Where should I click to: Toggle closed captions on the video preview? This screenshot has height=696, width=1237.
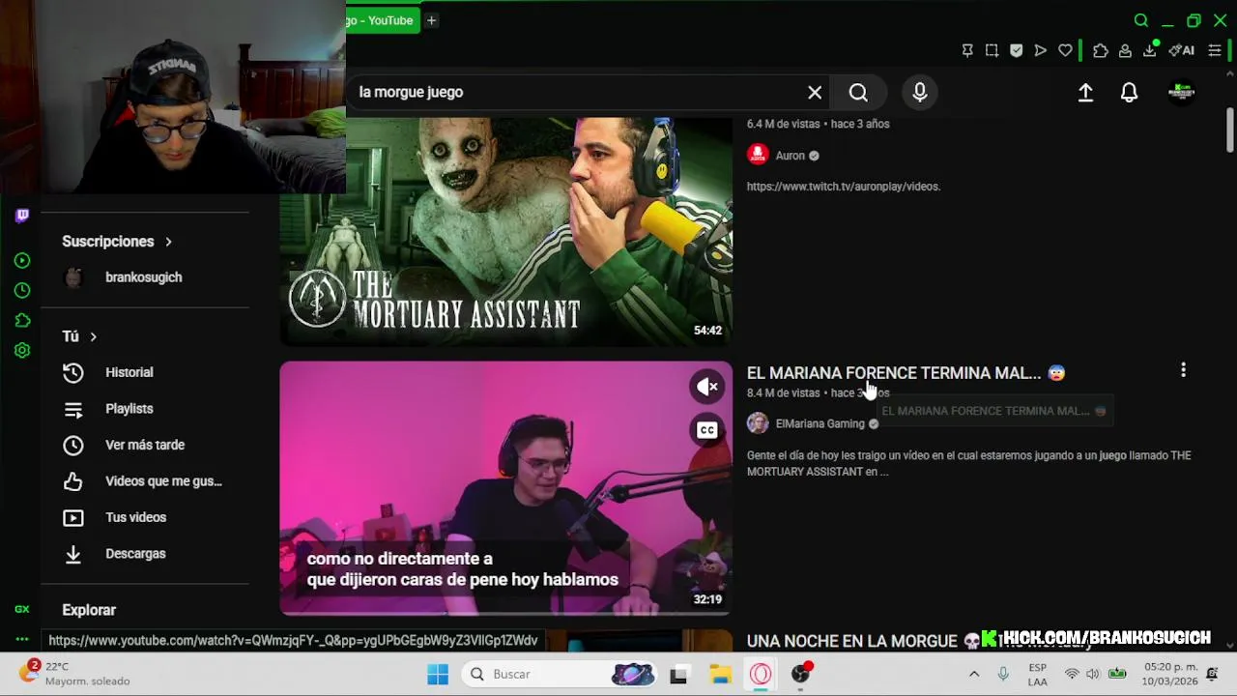point(707,430)
